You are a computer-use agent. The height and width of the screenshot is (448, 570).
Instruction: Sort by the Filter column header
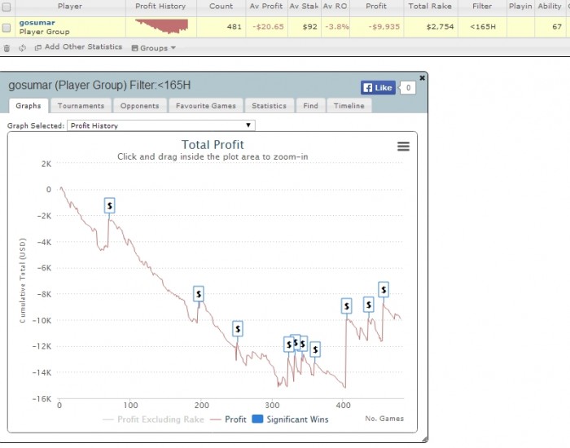click(482, 7)
